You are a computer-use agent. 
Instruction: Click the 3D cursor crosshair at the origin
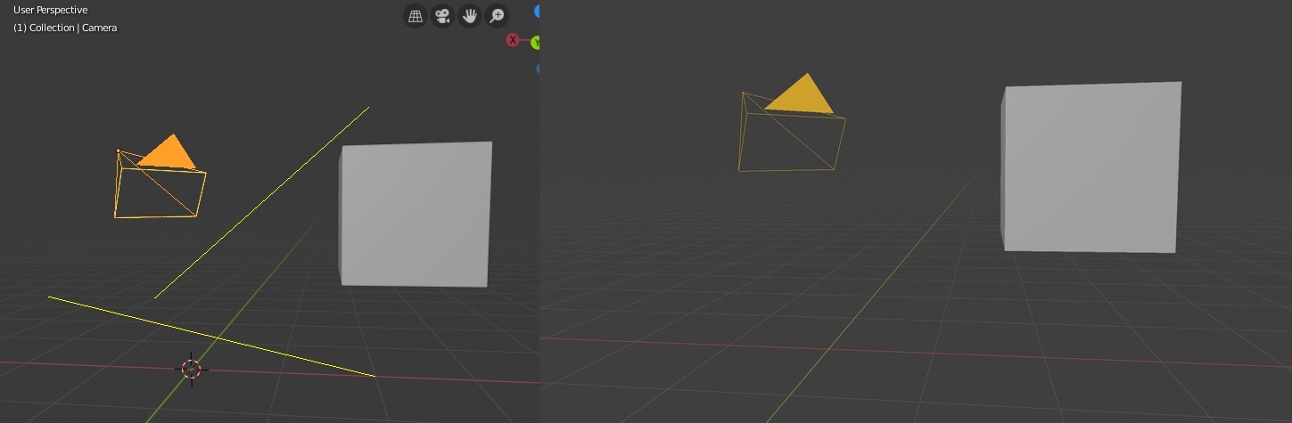[x=192, y=369]
